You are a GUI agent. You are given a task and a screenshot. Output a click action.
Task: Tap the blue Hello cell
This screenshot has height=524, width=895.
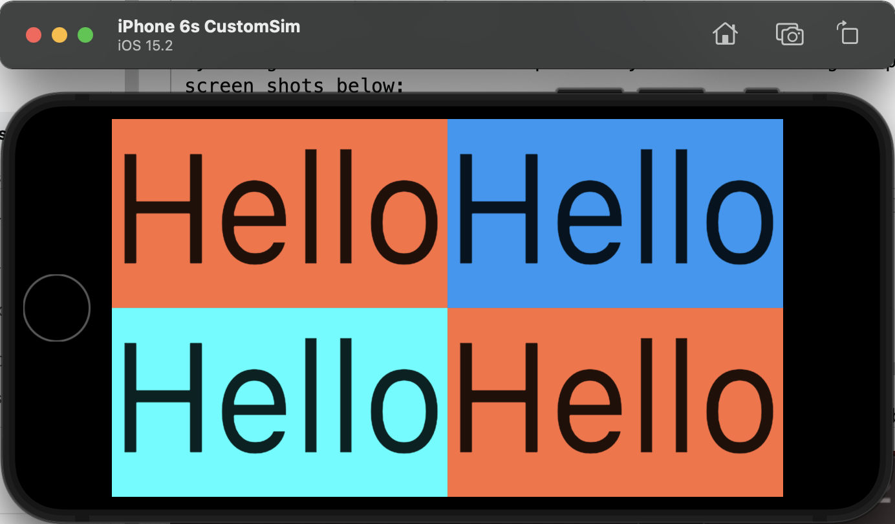pos(615,213)
